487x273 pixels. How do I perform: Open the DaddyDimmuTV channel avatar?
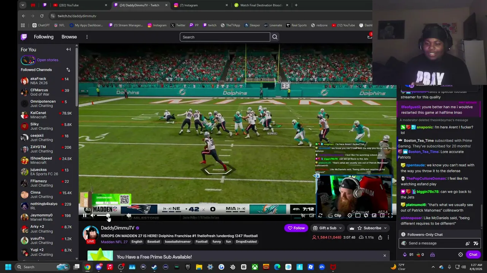[x=91, y=233]
